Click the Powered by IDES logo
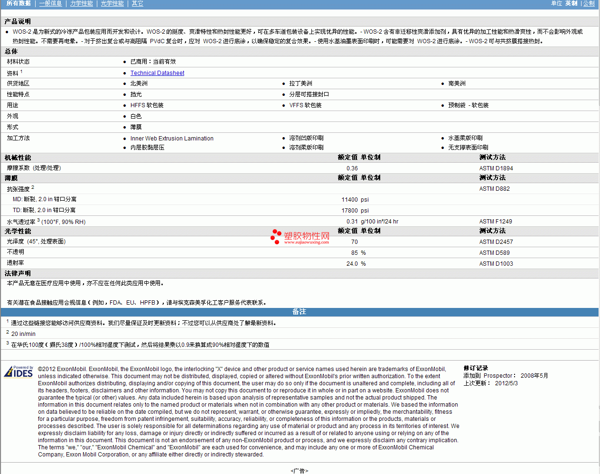The image size is (600, 474). 19,371
